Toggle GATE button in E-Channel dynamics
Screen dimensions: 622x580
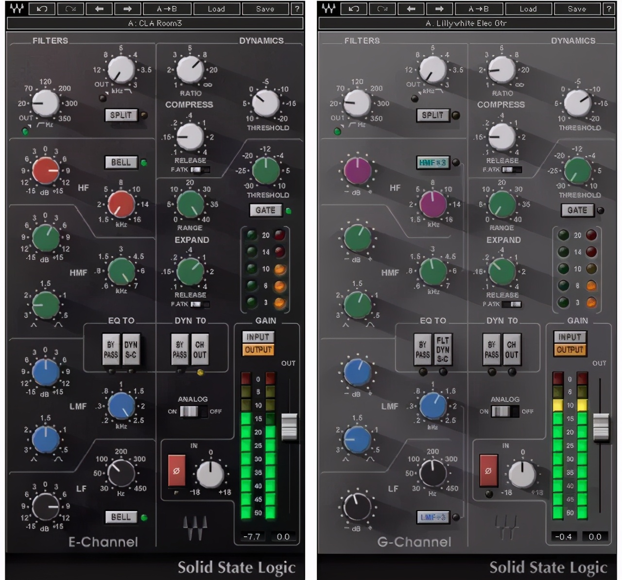[265, 210]
